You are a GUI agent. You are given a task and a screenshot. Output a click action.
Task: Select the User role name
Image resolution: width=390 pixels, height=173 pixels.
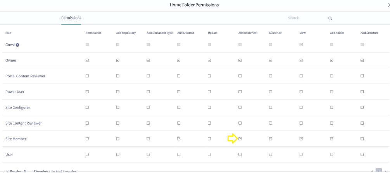9,154
